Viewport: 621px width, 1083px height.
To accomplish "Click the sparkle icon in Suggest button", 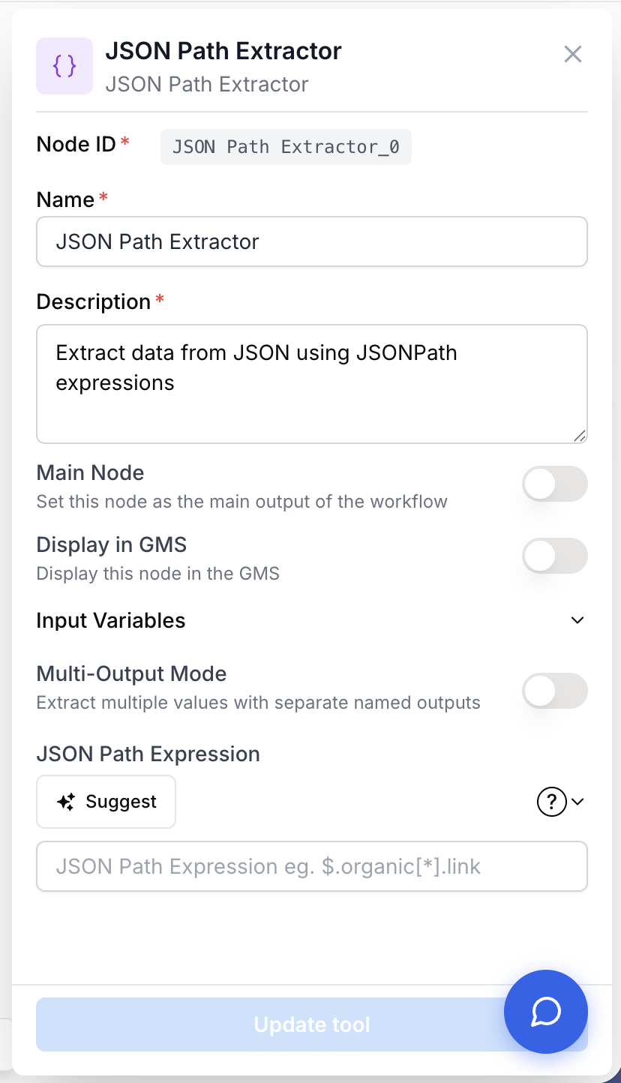I will tap(66, 802).
